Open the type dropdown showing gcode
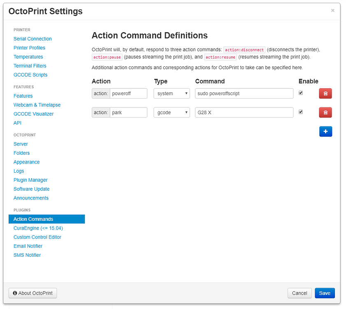 tap(172, 112)
